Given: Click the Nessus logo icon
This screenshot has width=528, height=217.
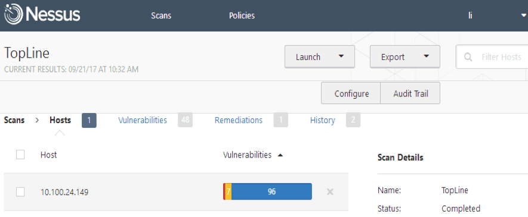Looking at the screenshot, I should 13,15.
